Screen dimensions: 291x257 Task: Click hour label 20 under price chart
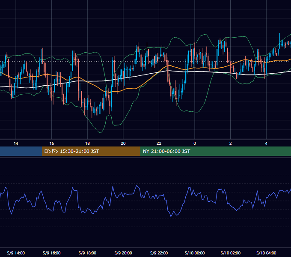coord(123,143)
